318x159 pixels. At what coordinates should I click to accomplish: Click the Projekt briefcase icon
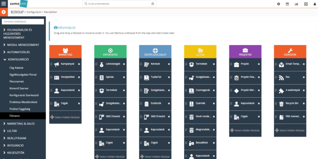236,65
